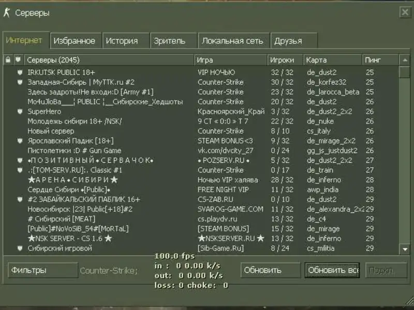Click the cs_militia map cell

click(320, 248)
